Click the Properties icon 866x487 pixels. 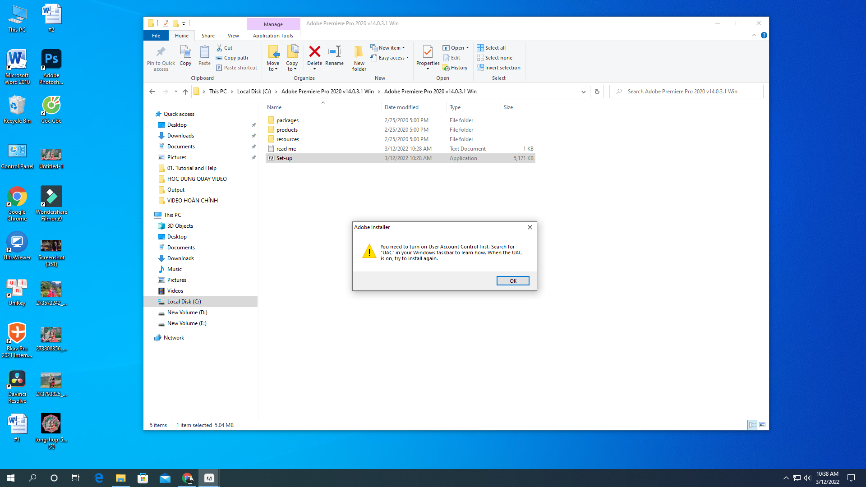[x=428, y=52]
